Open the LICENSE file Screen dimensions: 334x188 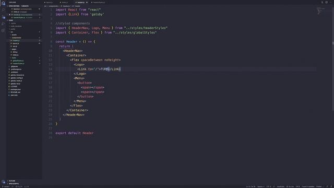pyautogui.click(x=14, y=87)
